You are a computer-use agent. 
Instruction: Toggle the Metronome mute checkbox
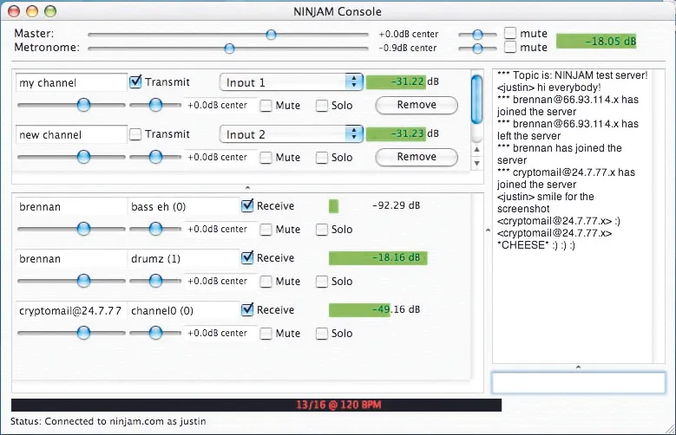click(510, 47)
